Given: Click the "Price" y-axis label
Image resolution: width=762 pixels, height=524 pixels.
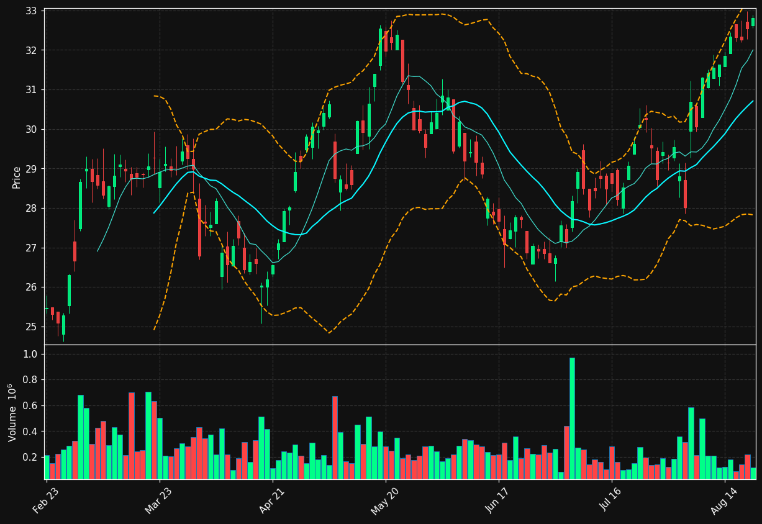Looking at the screenshot, I should [x=17, y=177].
